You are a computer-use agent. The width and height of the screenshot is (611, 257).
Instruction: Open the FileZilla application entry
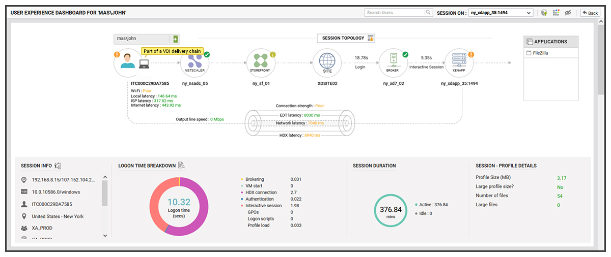coord(551,53)
